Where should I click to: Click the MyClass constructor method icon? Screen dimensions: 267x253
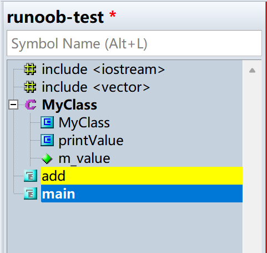[47, 122]
